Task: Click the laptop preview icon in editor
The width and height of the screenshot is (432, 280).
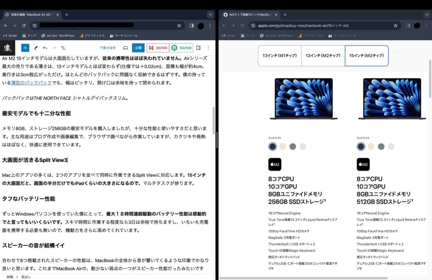Action: point(125,48)
